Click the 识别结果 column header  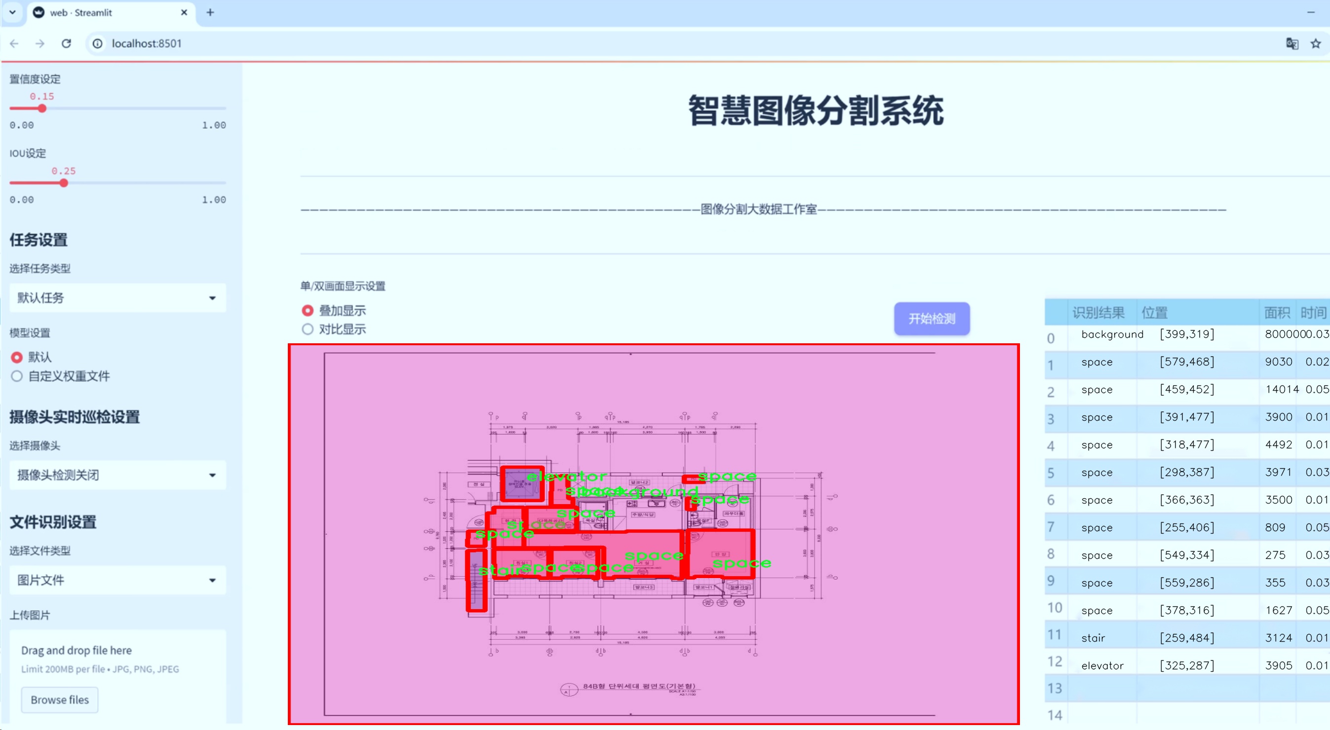tap(1097, 312)
